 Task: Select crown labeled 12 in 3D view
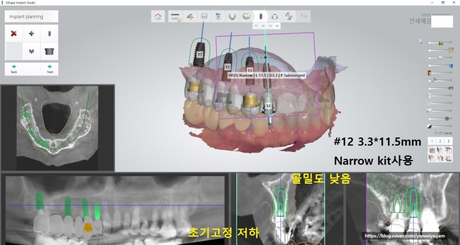point(268,105)
